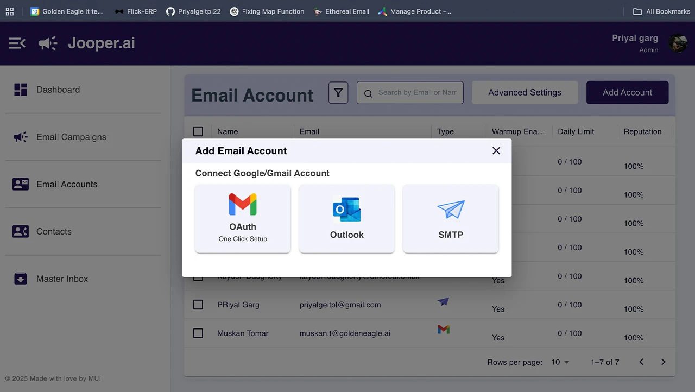Click the Add Account button
The image size is (695, 392).
627,92
